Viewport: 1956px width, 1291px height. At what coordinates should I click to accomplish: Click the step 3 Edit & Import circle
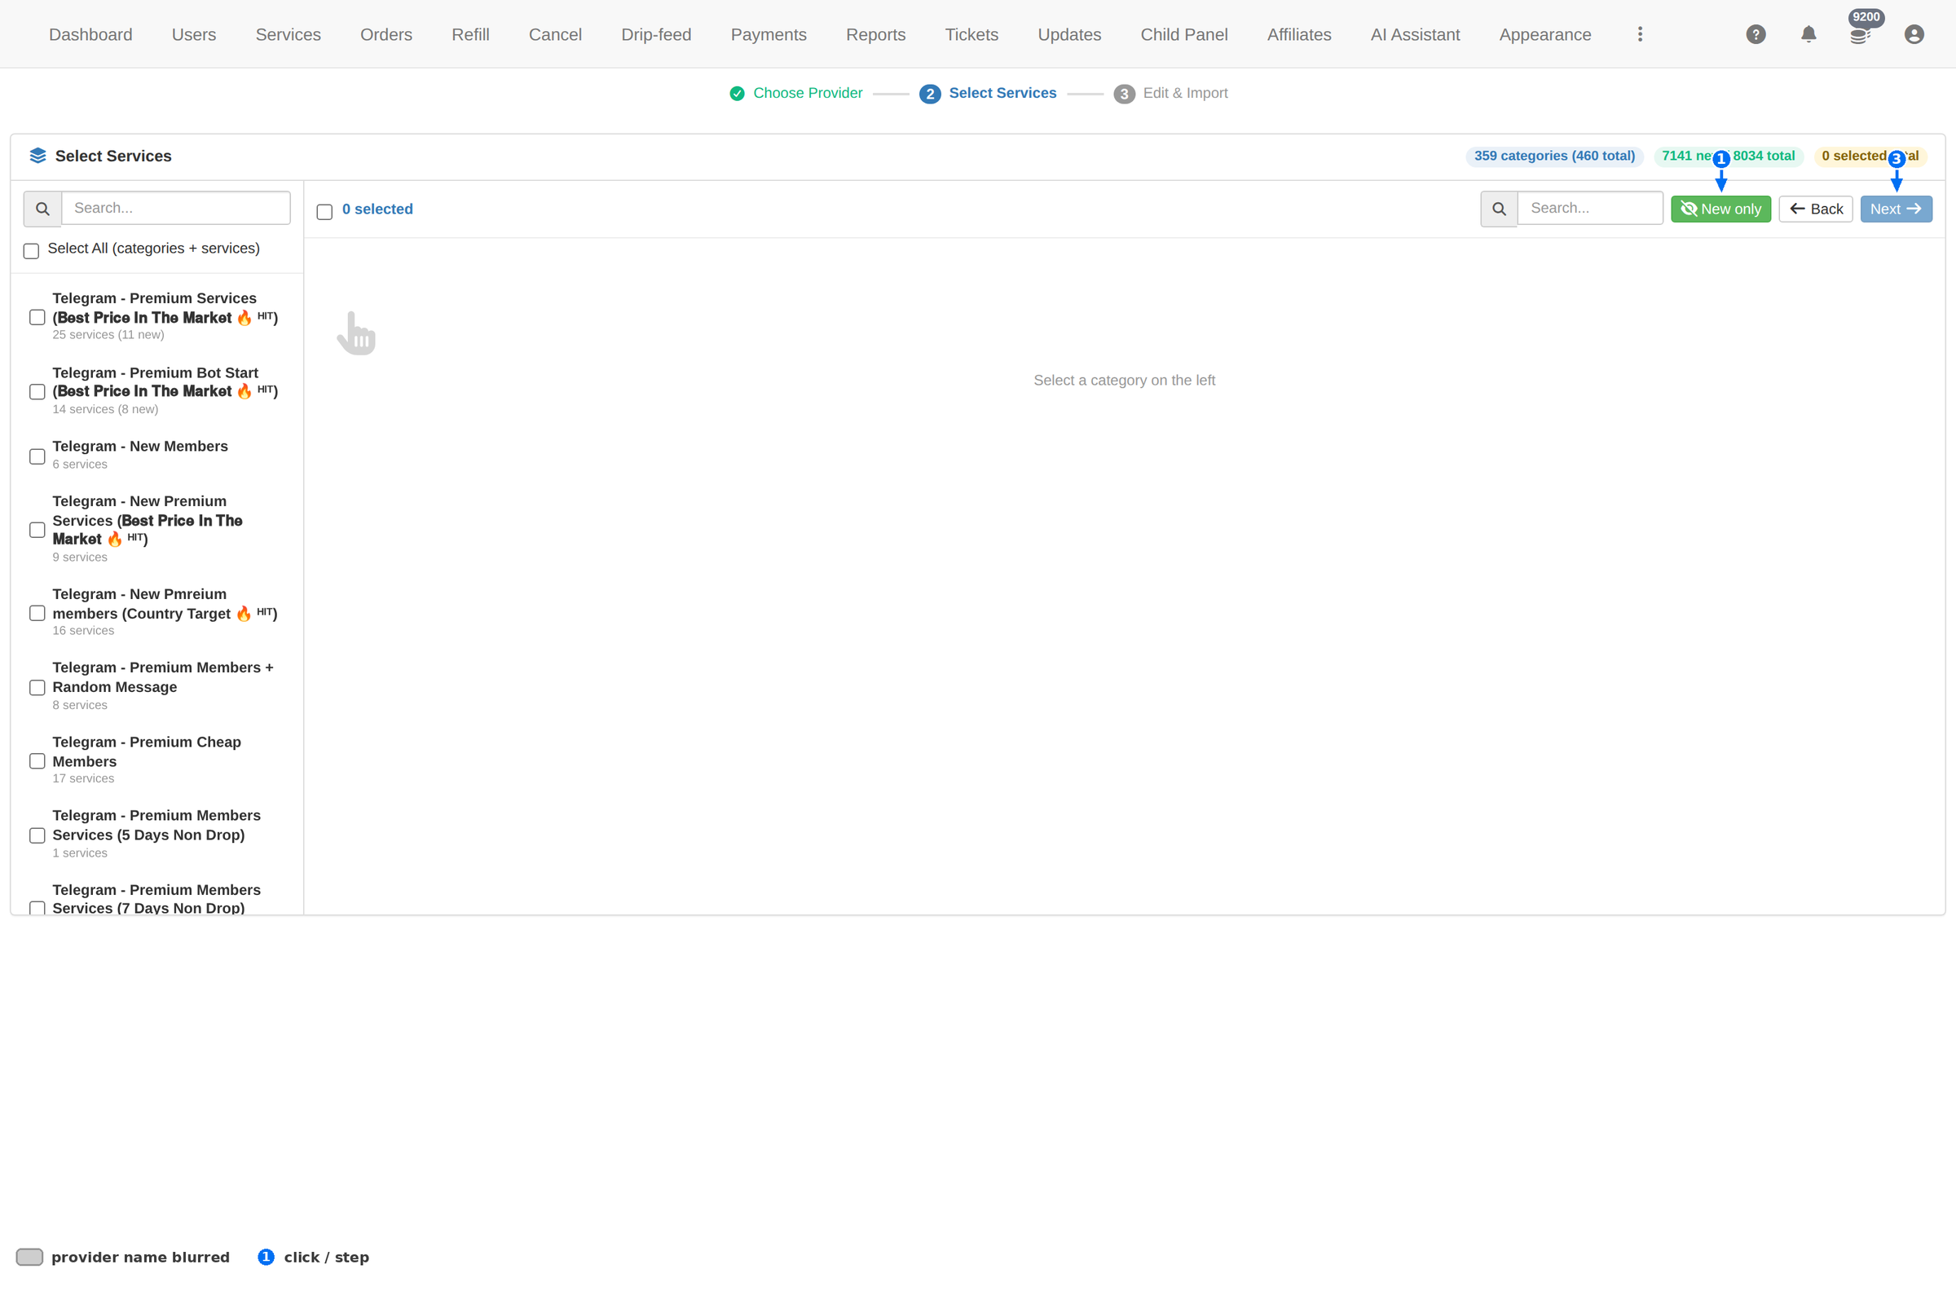(1125, 94)
